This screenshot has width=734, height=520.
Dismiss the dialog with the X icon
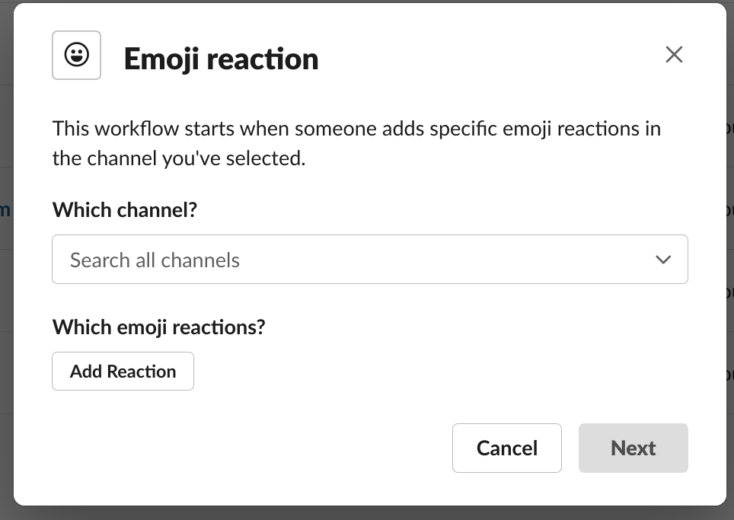(674, 55)
